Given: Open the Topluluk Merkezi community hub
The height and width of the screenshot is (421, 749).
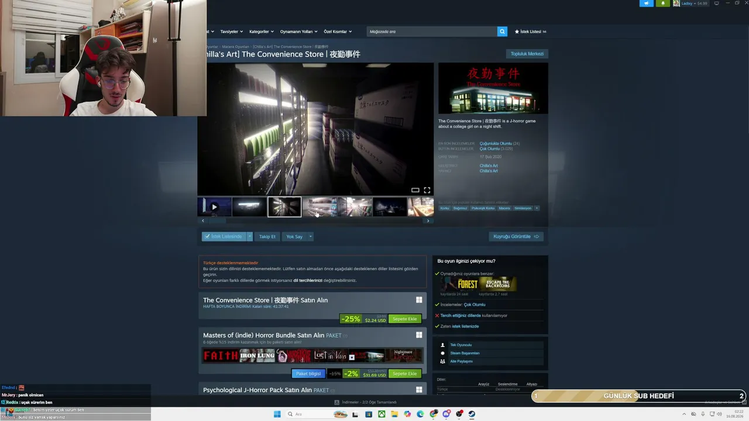Looking at the screenshot, I should coord(527,54).
